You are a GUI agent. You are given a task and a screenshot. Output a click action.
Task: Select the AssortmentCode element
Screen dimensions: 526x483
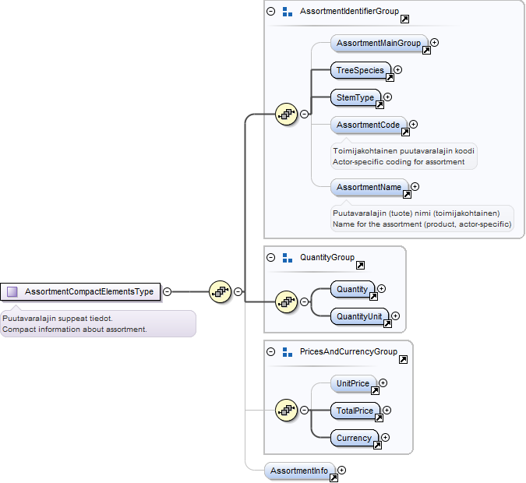tap(369, 125)
